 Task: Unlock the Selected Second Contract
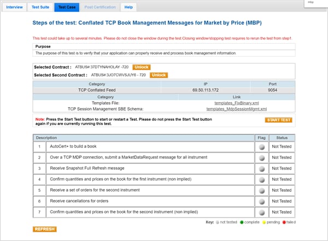pyautogui.click(x=159, y=75)
